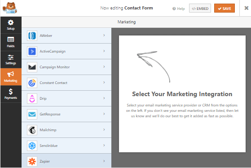Select the Campaign Monitor integration label

tap(55, 67)
